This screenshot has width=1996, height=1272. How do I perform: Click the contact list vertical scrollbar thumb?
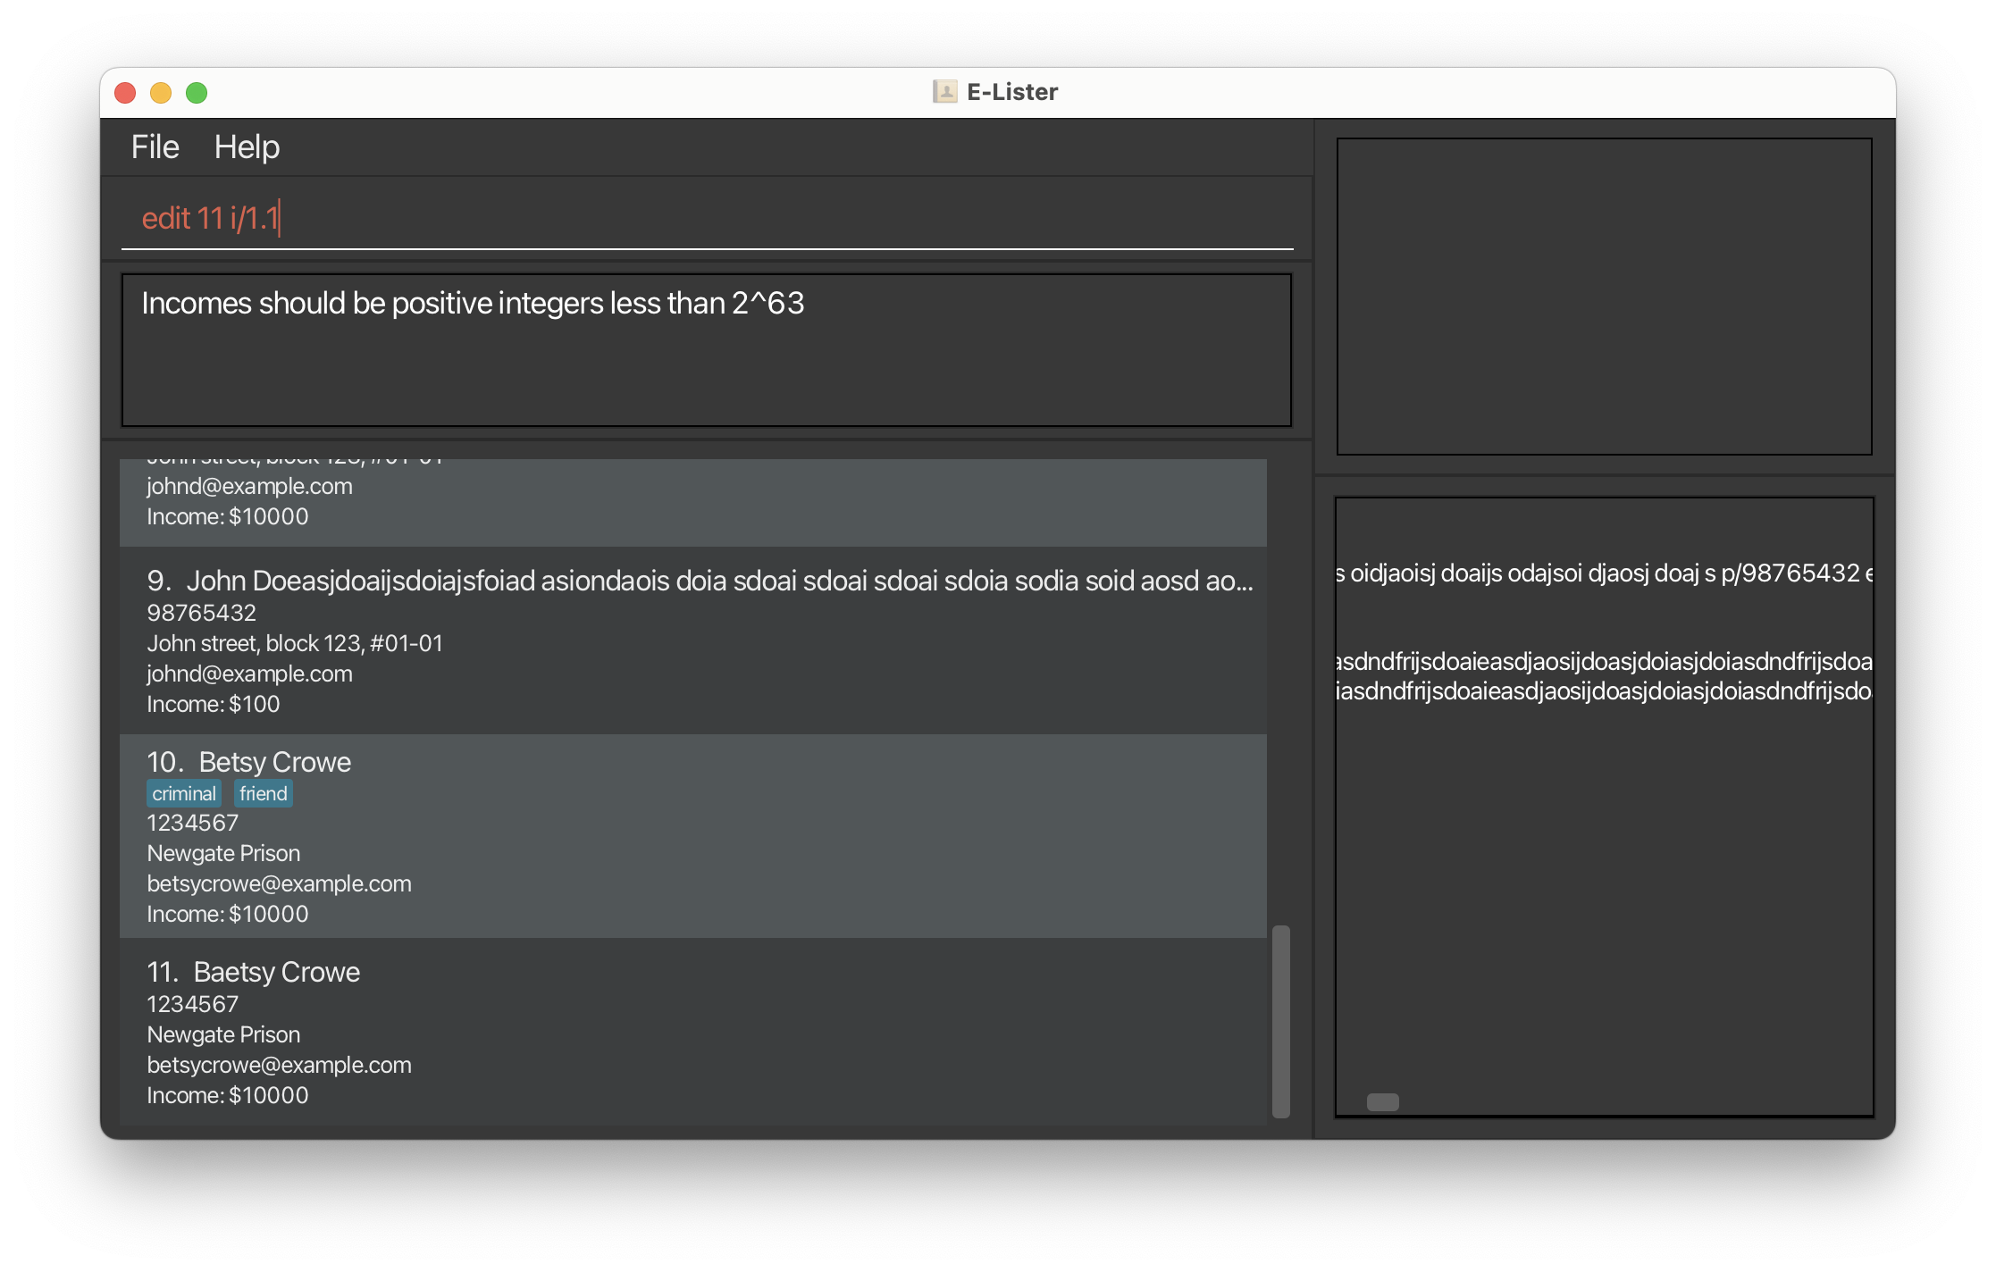(x=1280, y=1021)
